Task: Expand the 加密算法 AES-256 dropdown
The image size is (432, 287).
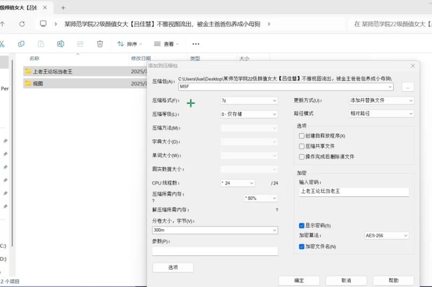Action: click(x=387, y=236)
